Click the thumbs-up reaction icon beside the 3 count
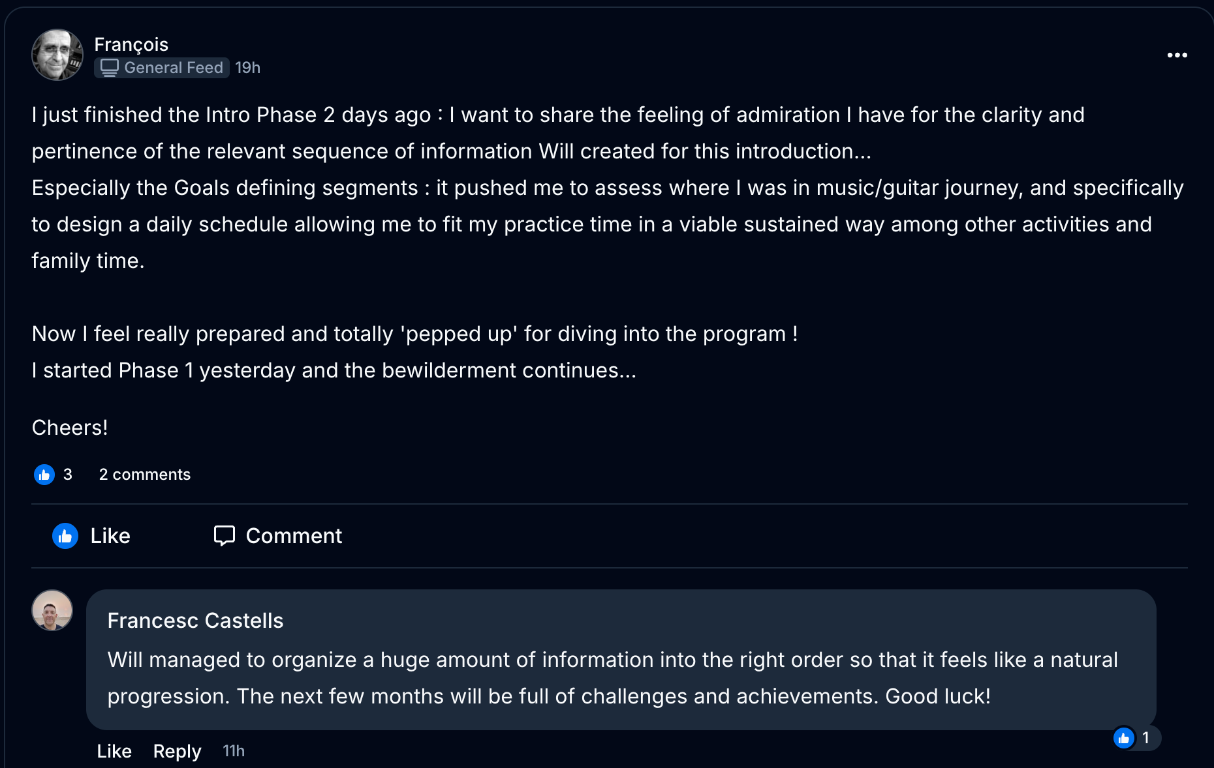This screenshot has width=1214, height=768. (x=44, y=475)
